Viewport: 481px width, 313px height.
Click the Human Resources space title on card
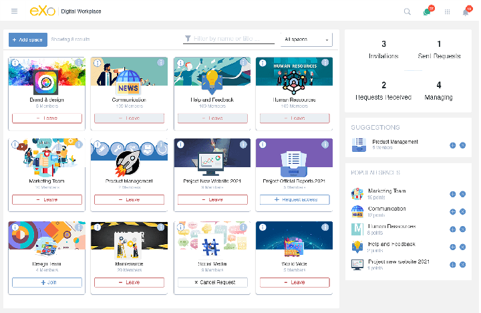[x=294, y=100]
